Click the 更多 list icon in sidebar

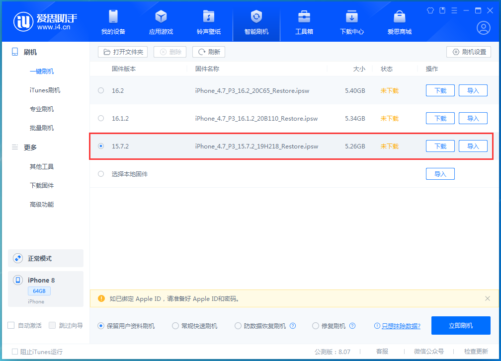[x=15, y=147]
